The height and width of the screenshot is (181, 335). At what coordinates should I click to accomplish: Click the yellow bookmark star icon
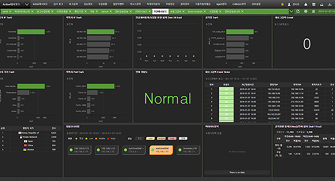point(282,5)
